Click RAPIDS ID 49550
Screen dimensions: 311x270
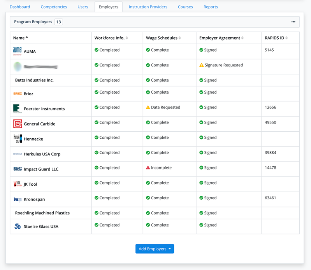271,122
